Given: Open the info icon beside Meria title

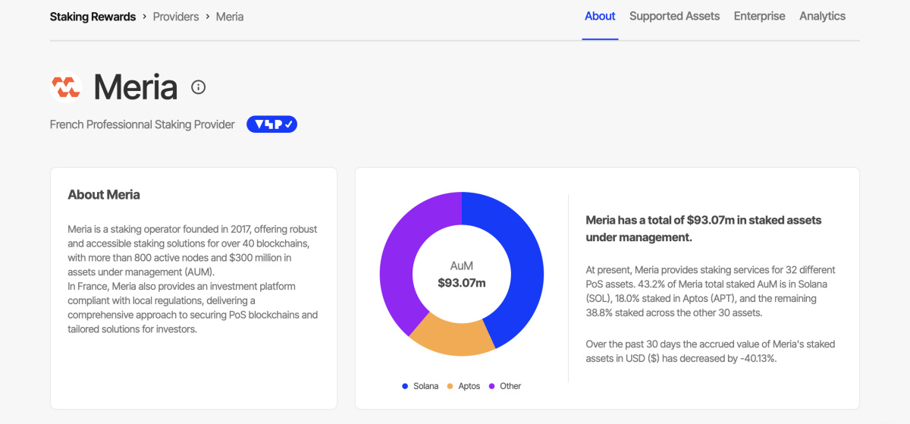Looking at the screenshot, I should 198,87.
